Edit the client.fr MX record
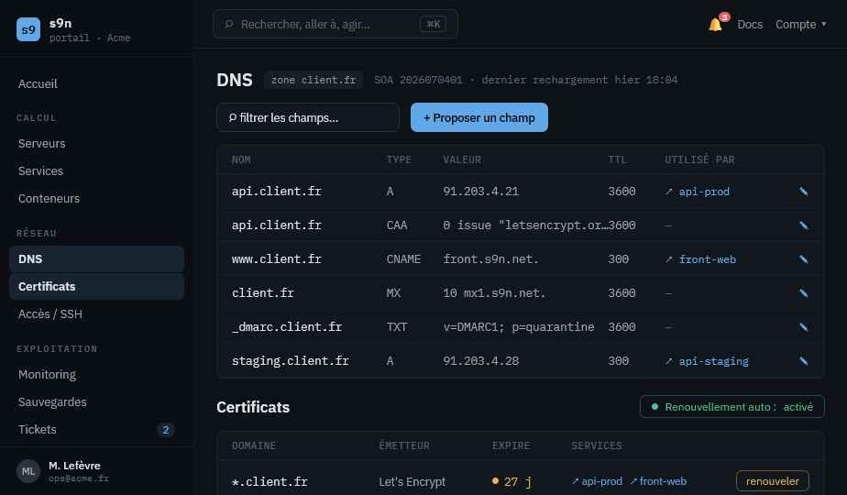 [x=803, y=293]
